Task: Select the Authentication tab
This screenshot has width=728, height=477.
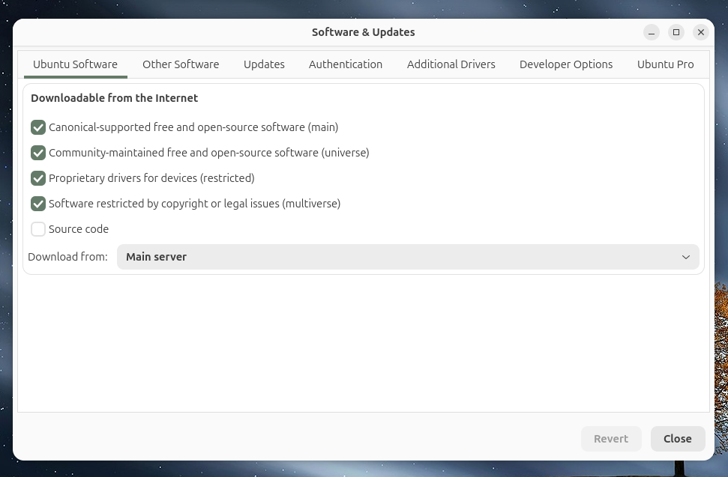Action: 346,64
